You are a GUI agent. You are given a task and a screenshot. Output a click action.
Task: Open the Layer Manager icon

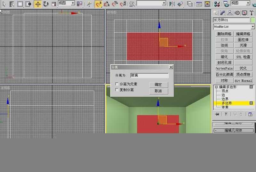[190, 4]
